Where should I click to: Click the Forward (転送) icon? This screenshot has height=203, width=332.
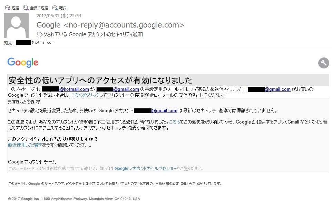click(55, 8)
